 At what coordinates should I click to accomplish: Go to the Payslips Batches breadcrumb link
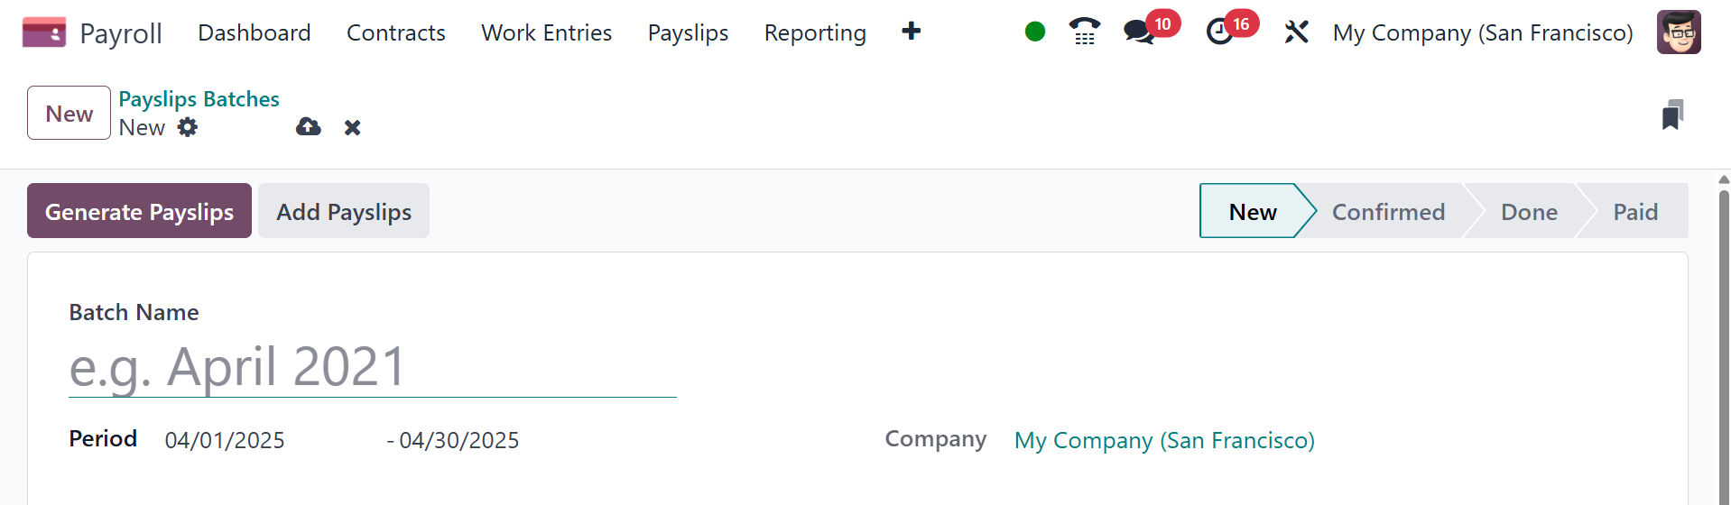(199, 99)
